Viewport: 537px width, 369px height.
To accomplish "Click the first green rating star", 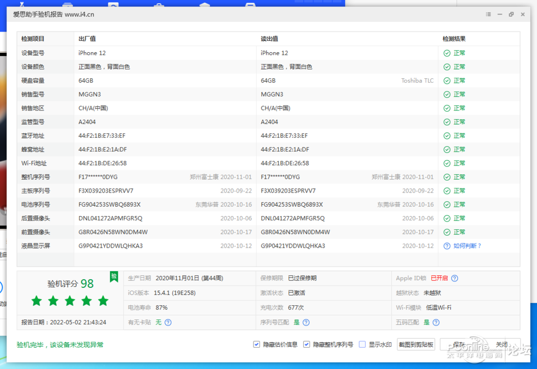I will (x=37, y=301).
